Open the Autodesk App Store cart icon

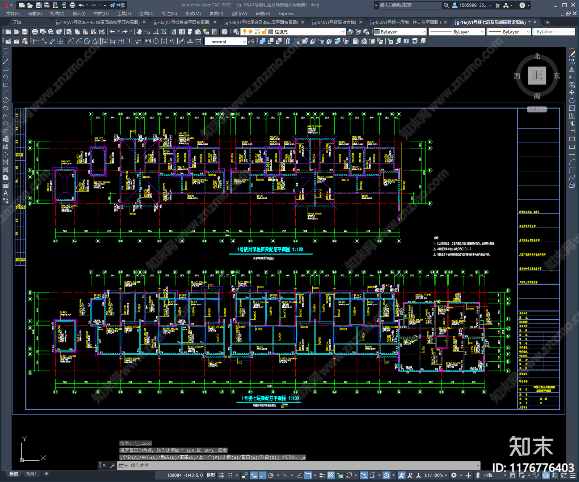498,5
